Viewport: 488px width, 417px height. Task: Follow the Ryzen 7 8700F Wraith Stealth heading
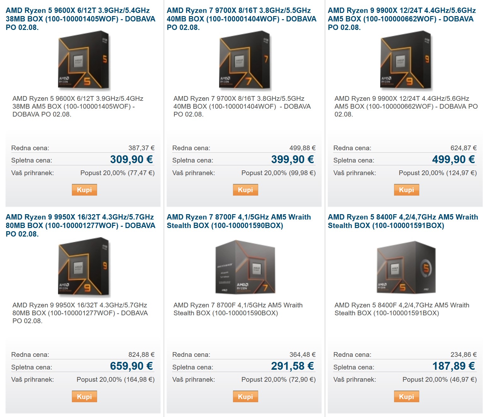tap(239, 221)
